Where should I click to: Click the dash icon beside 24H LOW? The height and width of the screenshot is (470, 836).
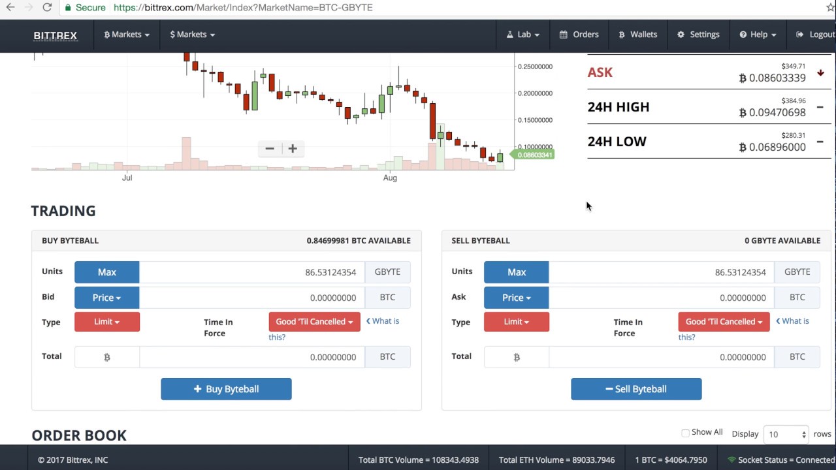820,142
